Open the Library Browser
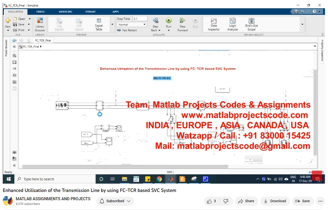 (40, 24)
